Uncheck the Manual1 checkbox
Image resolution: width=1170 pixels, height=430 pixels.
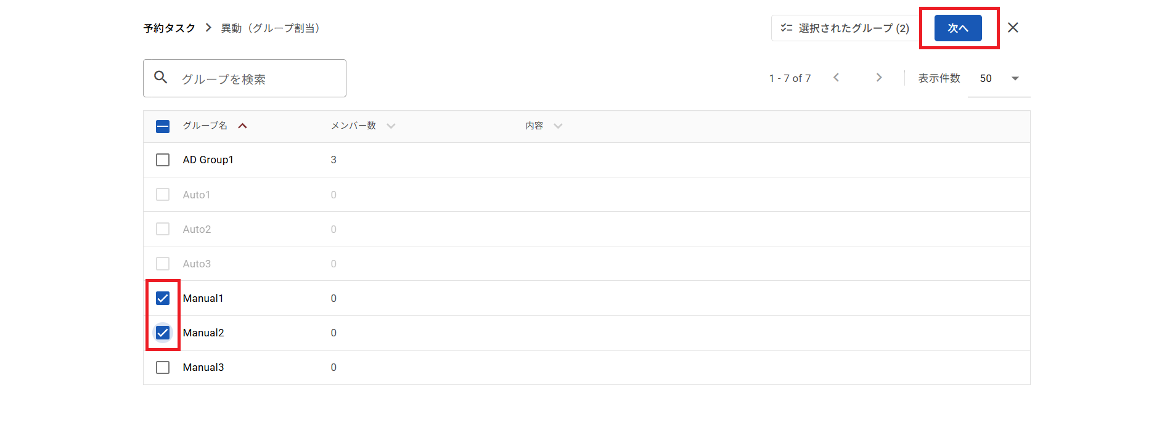163,298
